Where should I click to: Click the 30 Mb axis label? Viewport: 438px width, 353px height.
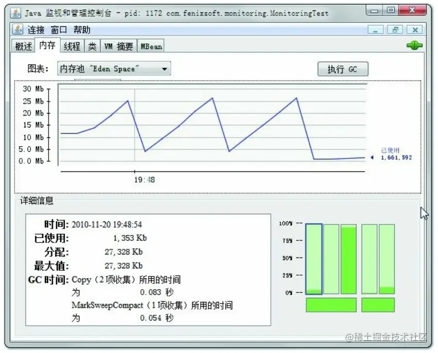[x=33, y=89]
